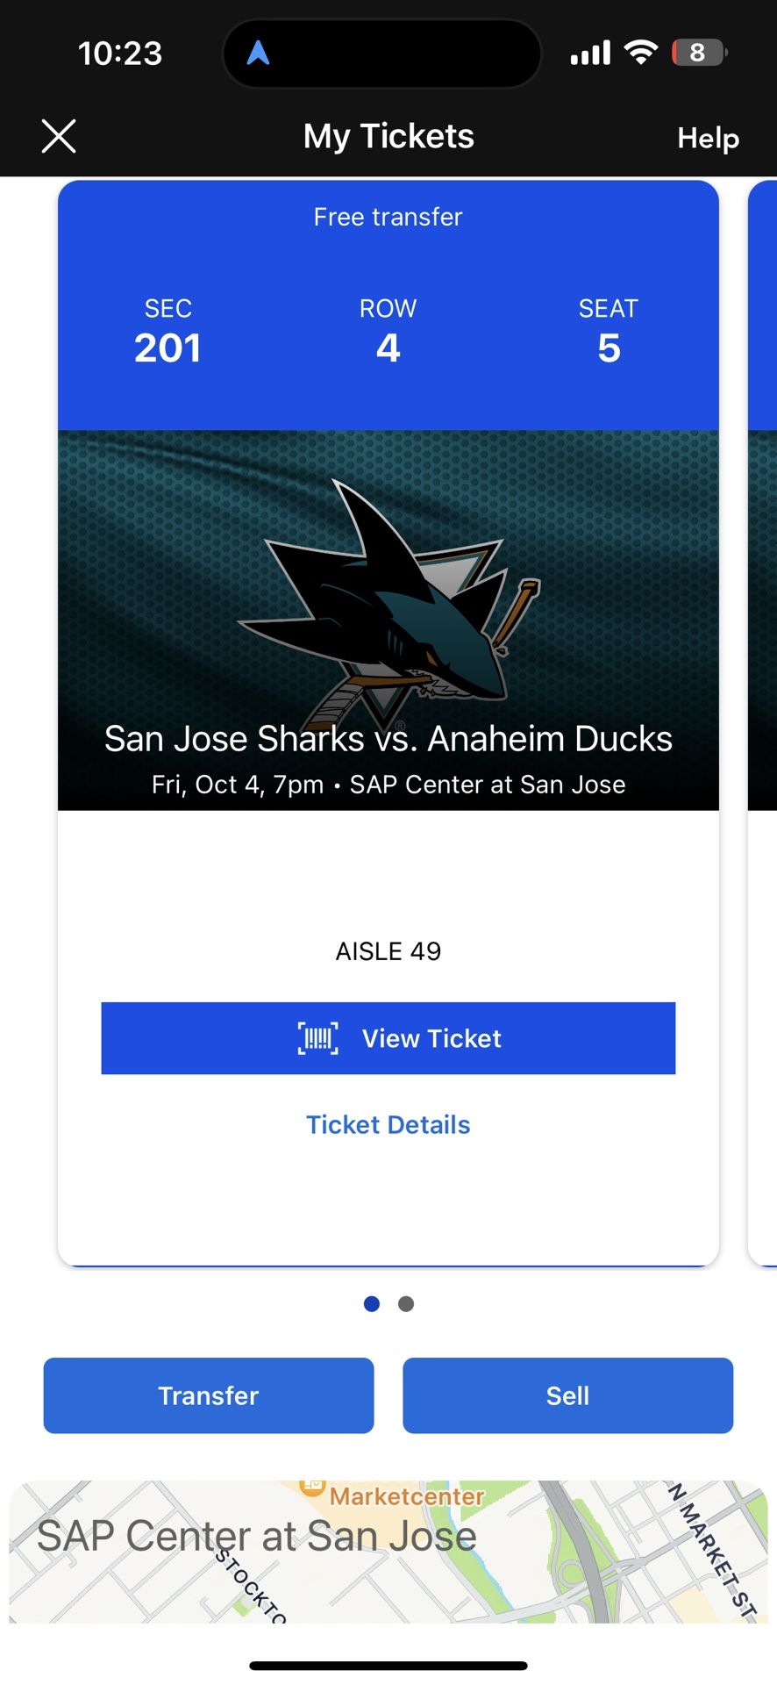Image resolution: width=777 pixels, height=1685 pixels.
Task: Tap the My Tickets title
Action: pos(388,137)
